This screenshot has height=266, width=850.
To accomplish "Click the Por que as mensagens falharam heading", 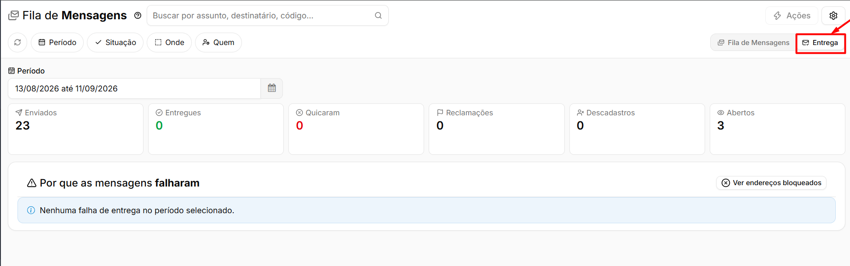I will pyautogui.click(x=120, y=183).
